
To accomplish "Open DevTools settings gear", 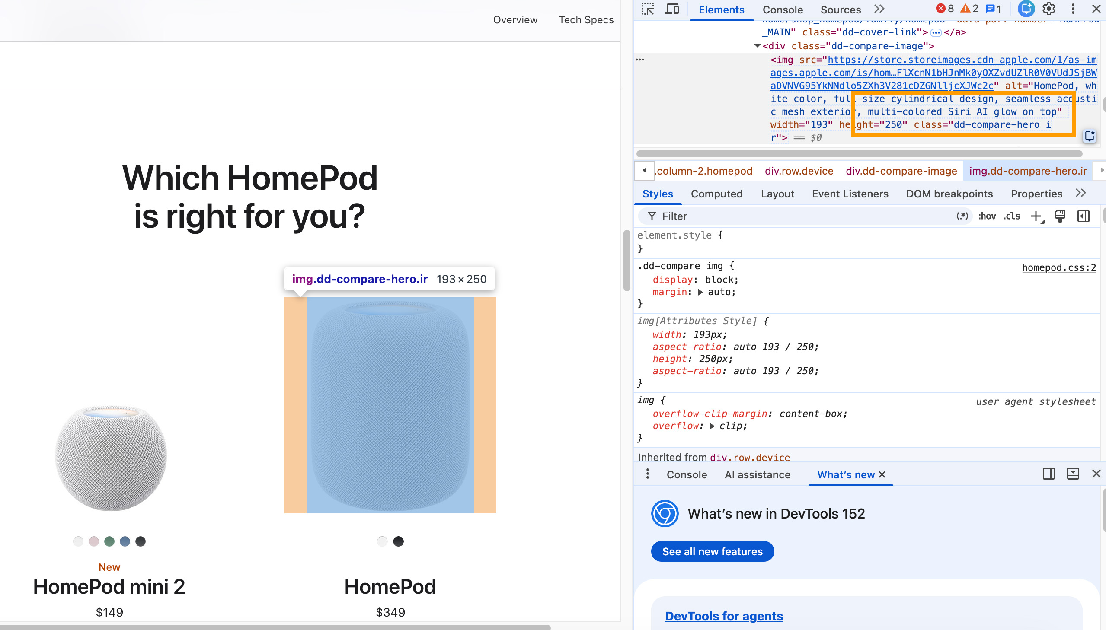I will pos(1049,9).
